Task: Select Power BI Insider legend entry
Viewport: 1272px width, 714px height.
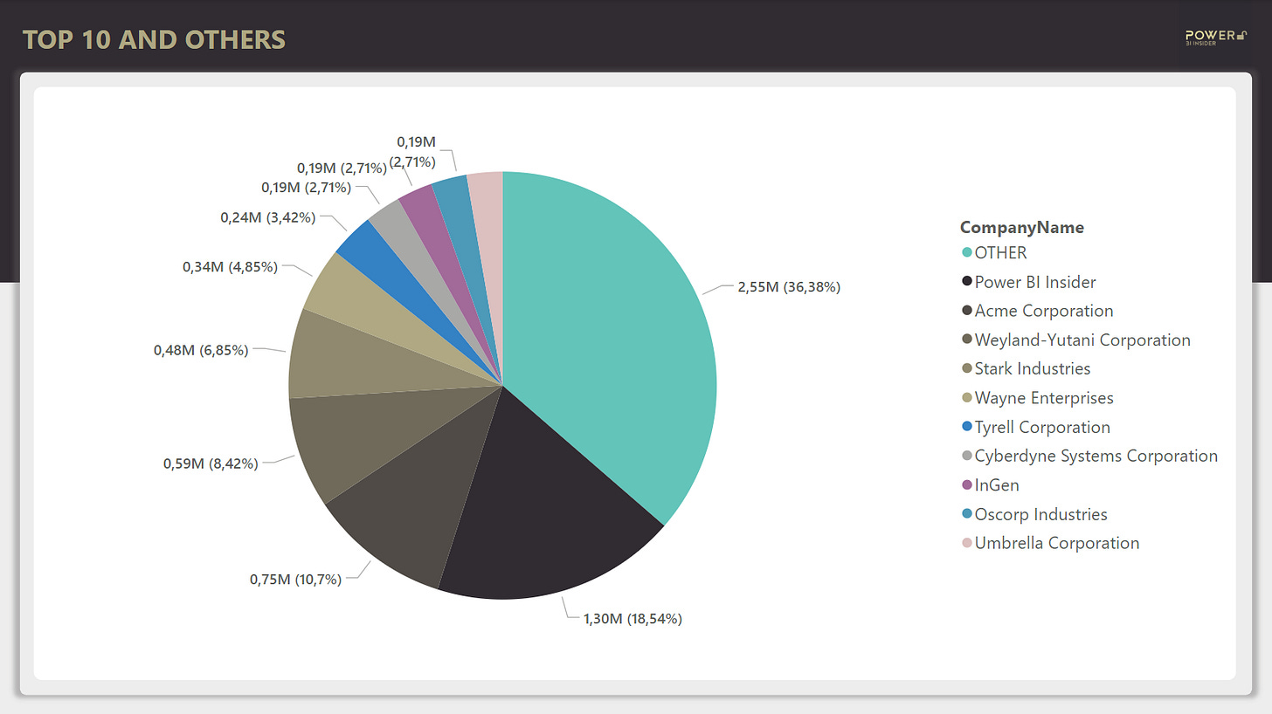Action: (1028, 282)
